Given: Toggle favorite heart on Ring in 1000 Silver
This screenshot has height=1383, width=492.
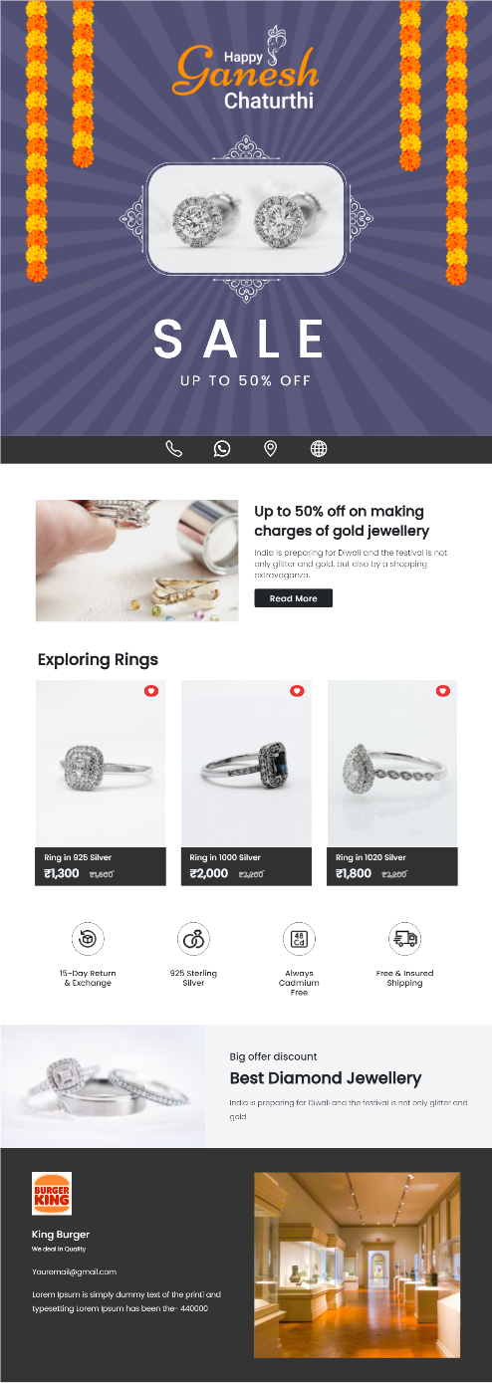Looking at the screenshot, I should pyautogui.click(x=297, y=691).
